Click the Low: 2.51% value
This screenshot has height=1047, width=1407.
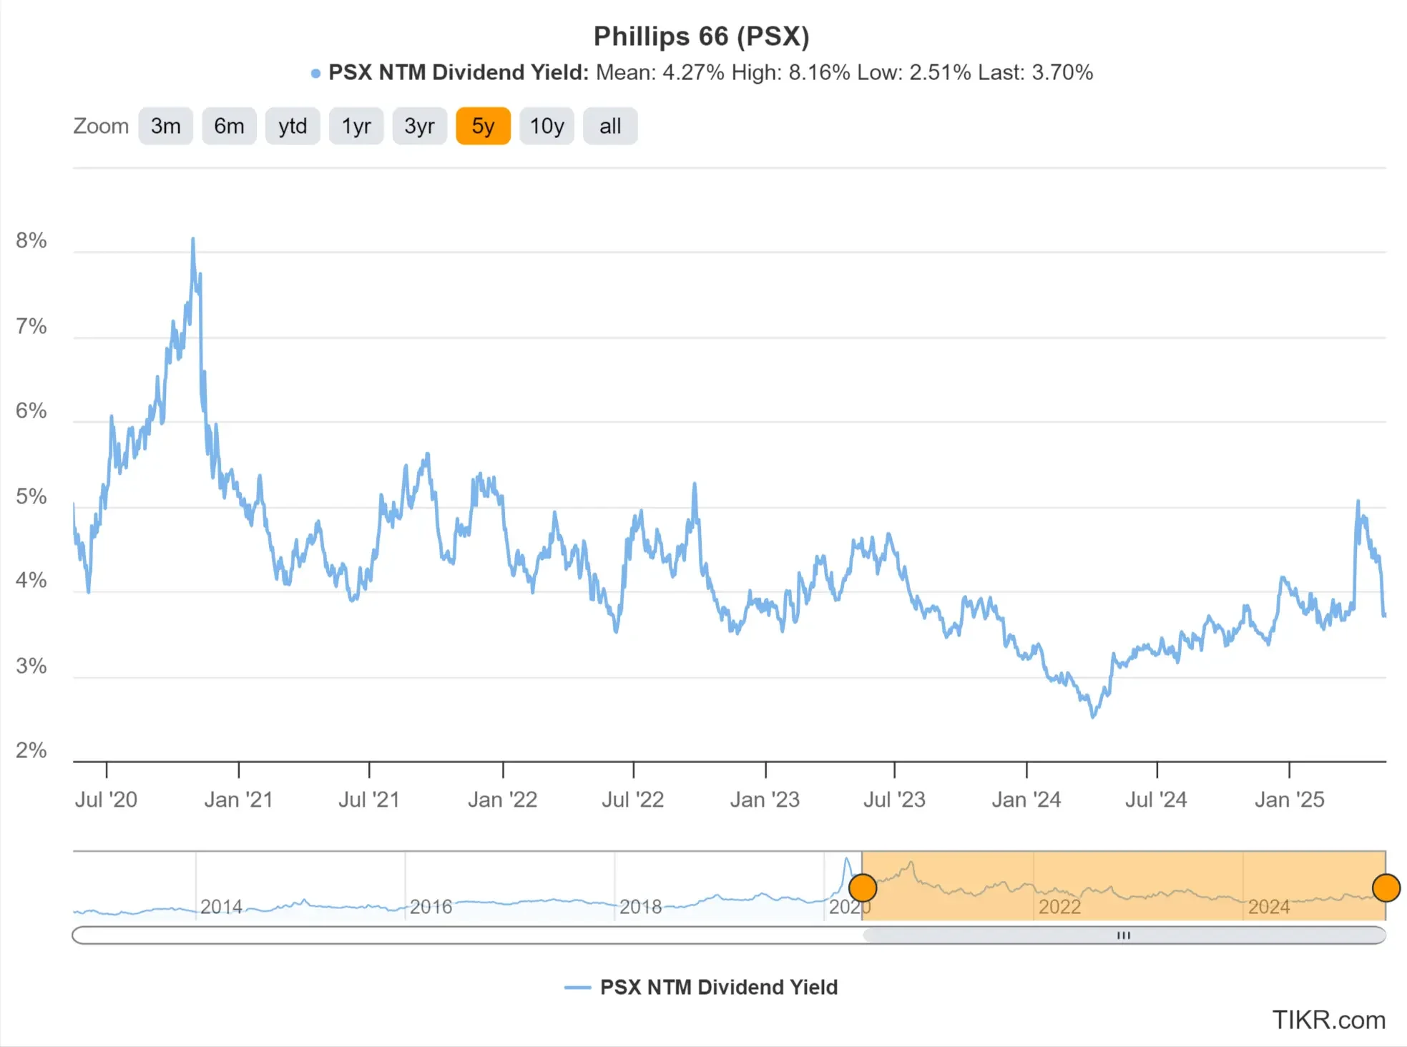(914, 72)
